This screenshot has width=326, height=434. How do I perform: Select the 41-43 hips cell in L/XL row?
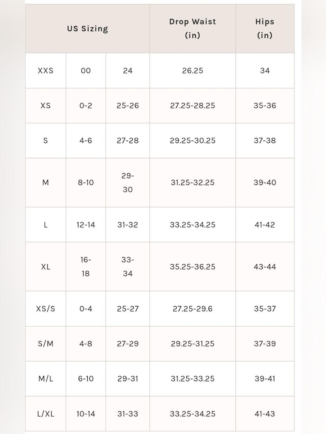(265, 414)
